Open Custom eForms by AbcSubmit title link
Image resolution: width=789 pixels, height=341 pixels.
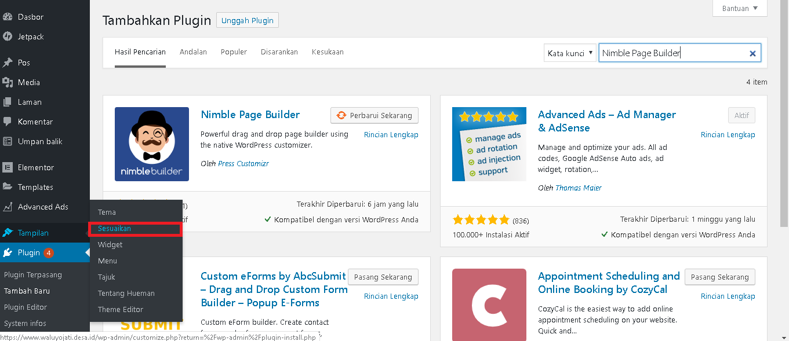coord(274,289)
